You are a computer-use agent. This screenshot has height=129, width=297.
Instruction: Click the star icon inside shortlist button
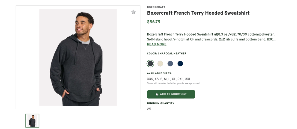[x=157, y=94]
